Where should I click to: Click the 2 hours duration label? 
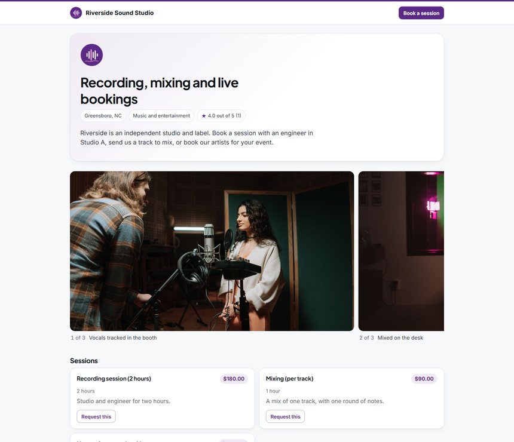click(85, 391)
